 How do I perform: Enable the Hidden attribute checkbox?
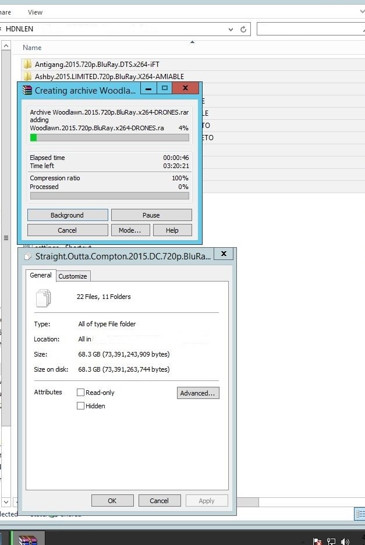(80, 405)
